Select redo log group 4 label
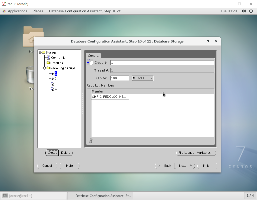 tap(56, 89)
